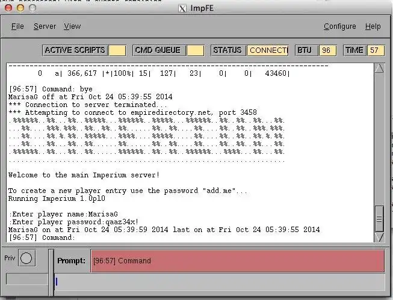Click 'Running Imperium 1.0pl0' text

(57, 198)
